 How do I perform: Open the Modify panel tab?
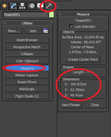pyautogui.click(x=13, y=6)
